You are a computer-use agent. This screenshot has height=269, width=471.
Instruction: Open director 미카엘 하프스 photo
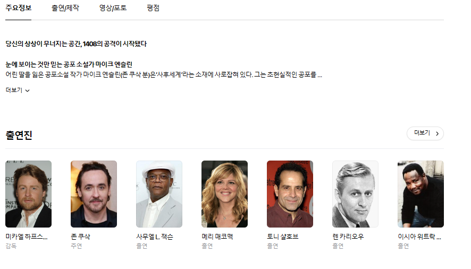tap(29, 194)
